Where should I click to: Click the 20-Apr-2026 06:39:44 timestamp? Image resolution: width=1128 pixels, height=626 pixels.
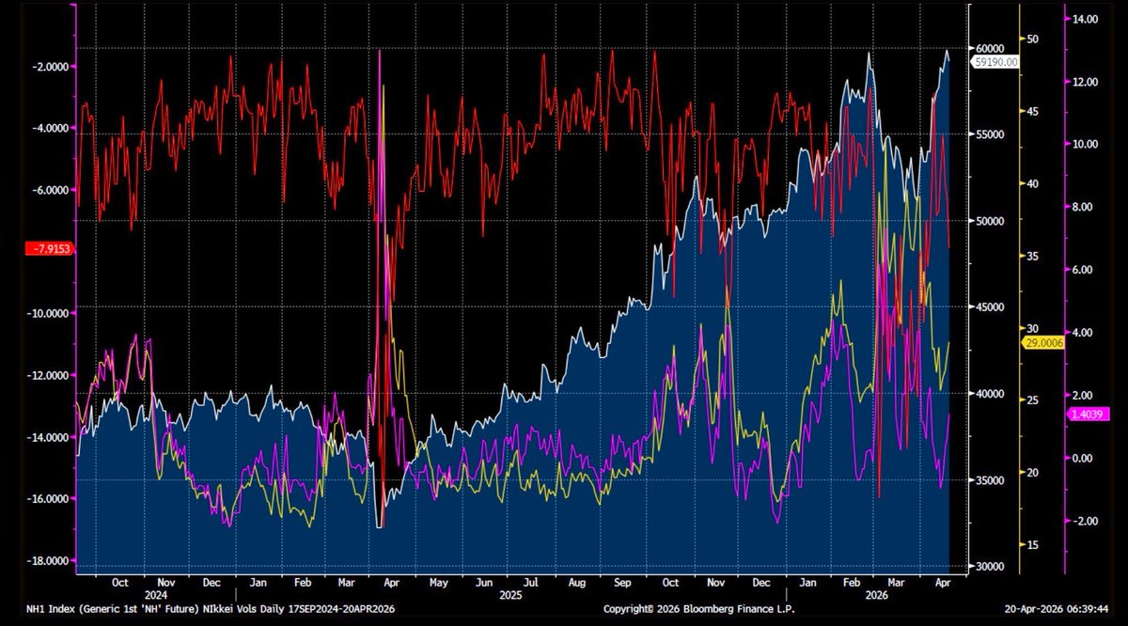pyautogui.click(x=1058, y=609)
